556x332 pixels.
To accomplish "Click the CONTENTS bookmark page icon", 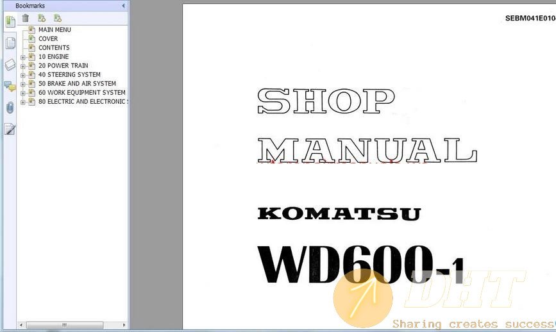I will (x=31, y=47).
